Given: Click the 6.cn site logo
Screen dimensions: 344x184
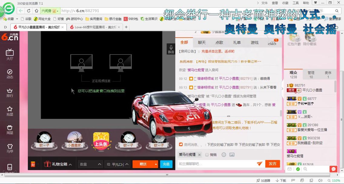Looking at the screenshot, I should (10, 37).
